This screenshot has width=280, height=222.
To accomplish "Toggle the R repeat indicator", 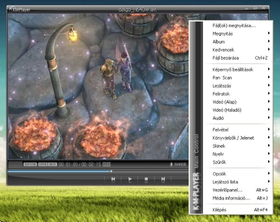I will point(104,164).
